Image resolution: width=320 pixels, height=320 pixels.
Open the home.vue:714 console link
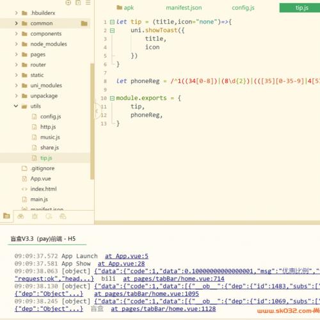tap(173, 278)
